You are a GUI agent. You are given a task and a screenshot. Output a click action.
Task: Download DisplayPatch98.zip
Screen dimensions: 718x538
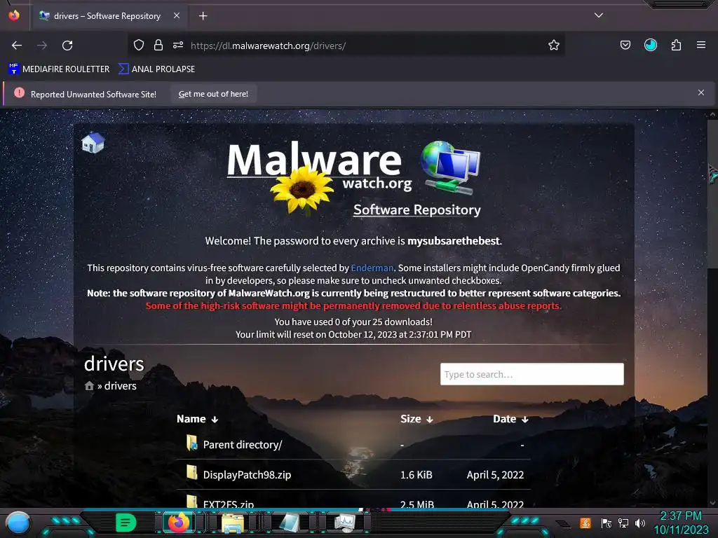point(248,475)
